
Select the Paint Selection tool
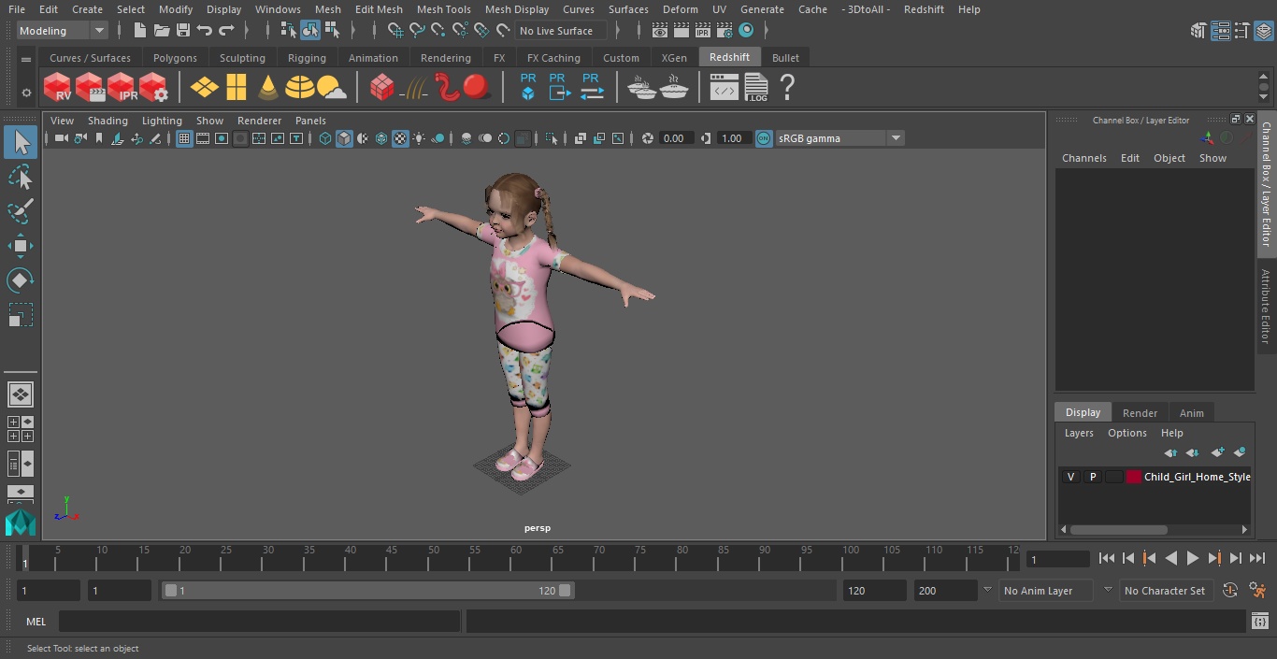[x=21, y=211]
